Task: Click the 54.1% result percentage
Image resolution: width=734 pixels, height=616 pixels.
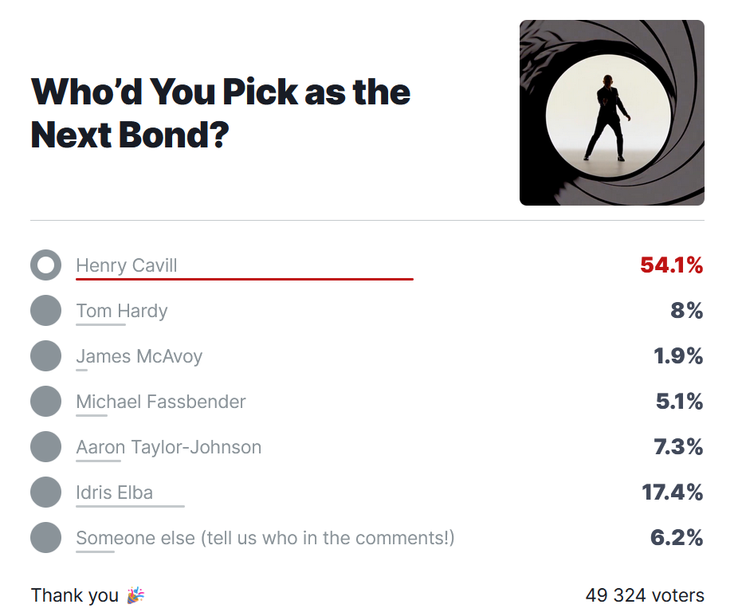Action: point(671,265)
